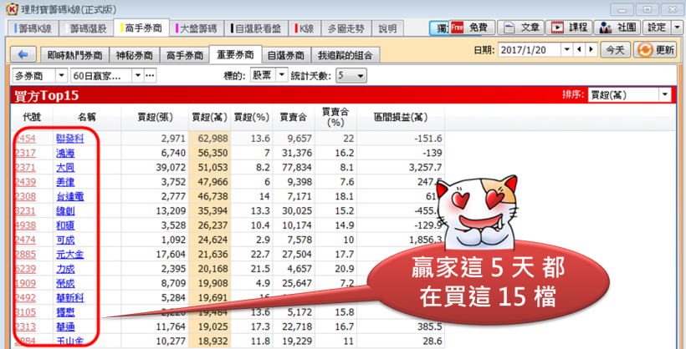Image resolution: width=686 pixels, height=349 pixels.
Task: Click the Free 免費 button
Action: tap(472, 28)
